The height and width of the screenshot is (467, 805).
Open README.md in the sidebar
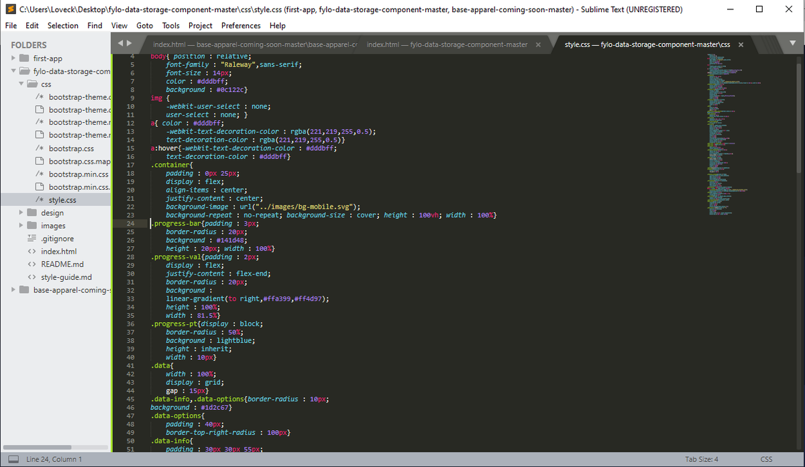pyautogui.click(x=62, y=264)
